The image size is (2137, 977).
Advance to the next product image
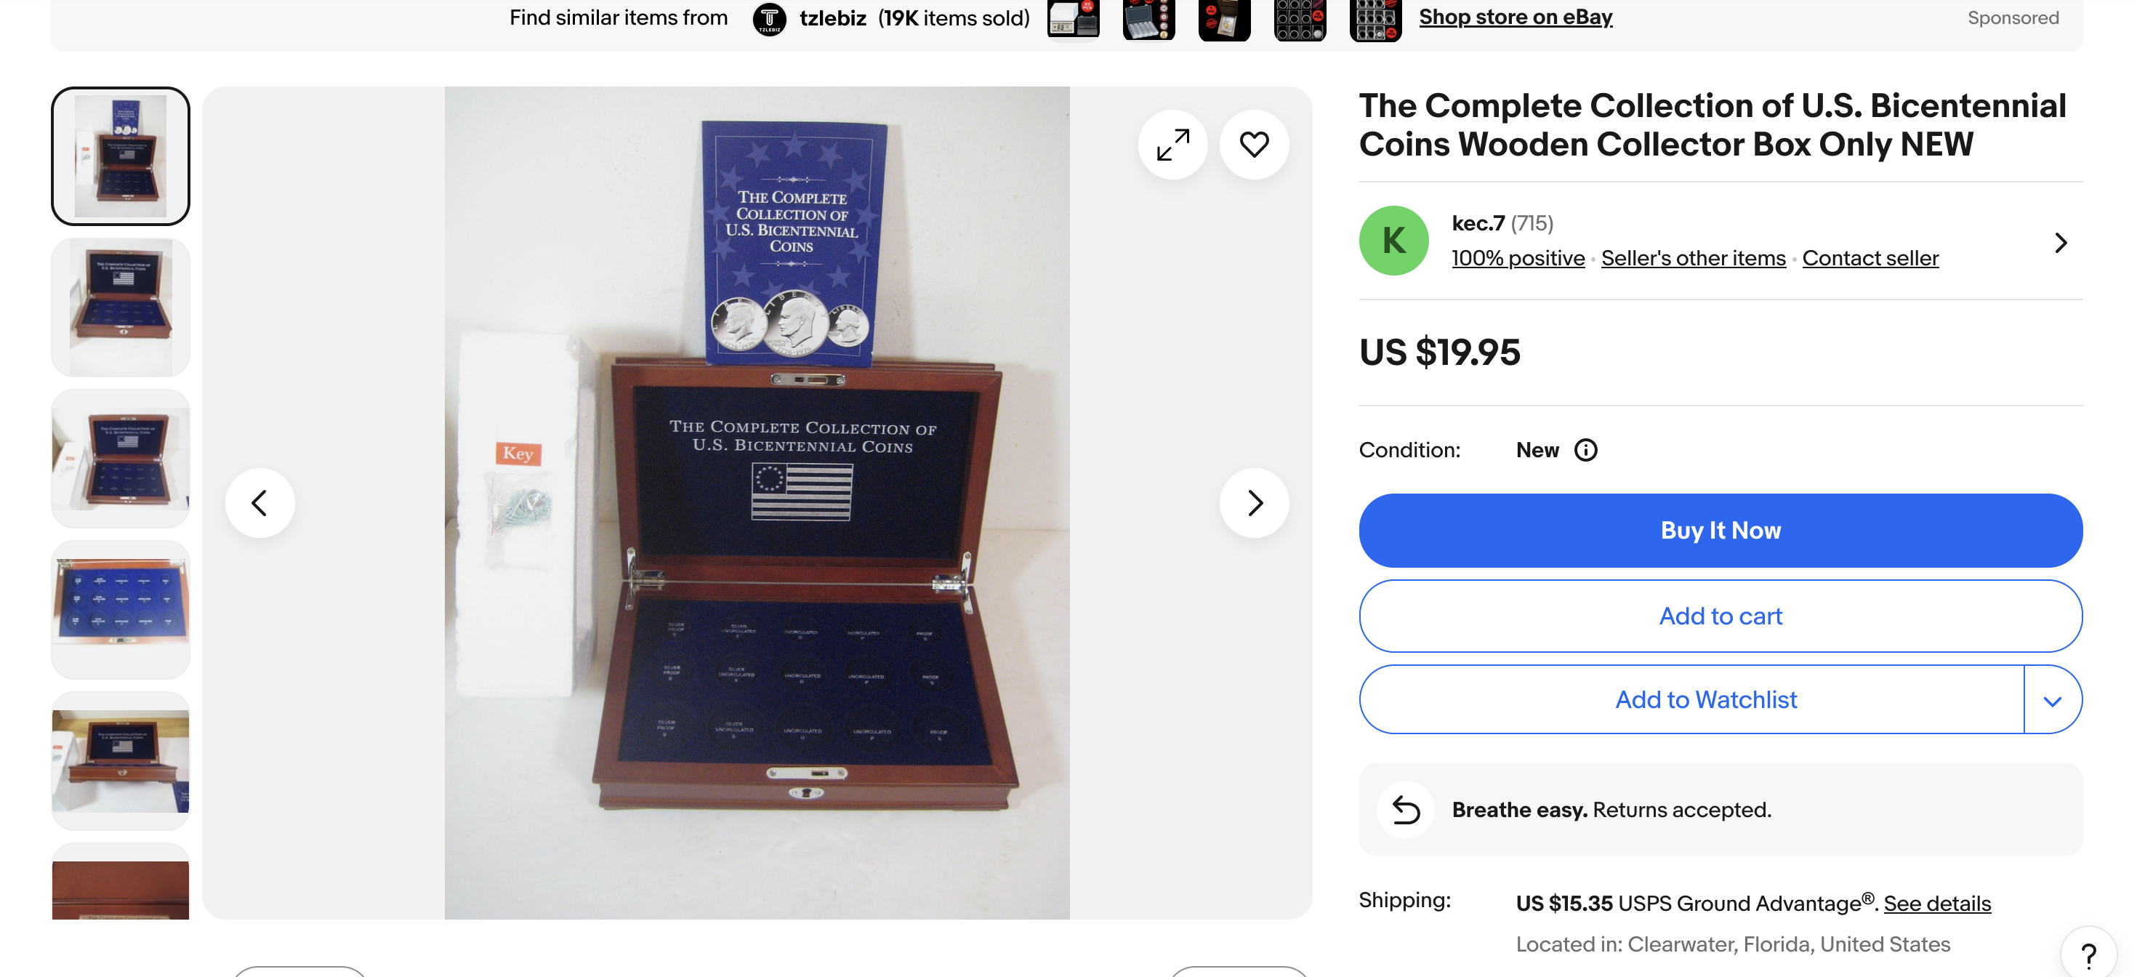(1254, 502)
